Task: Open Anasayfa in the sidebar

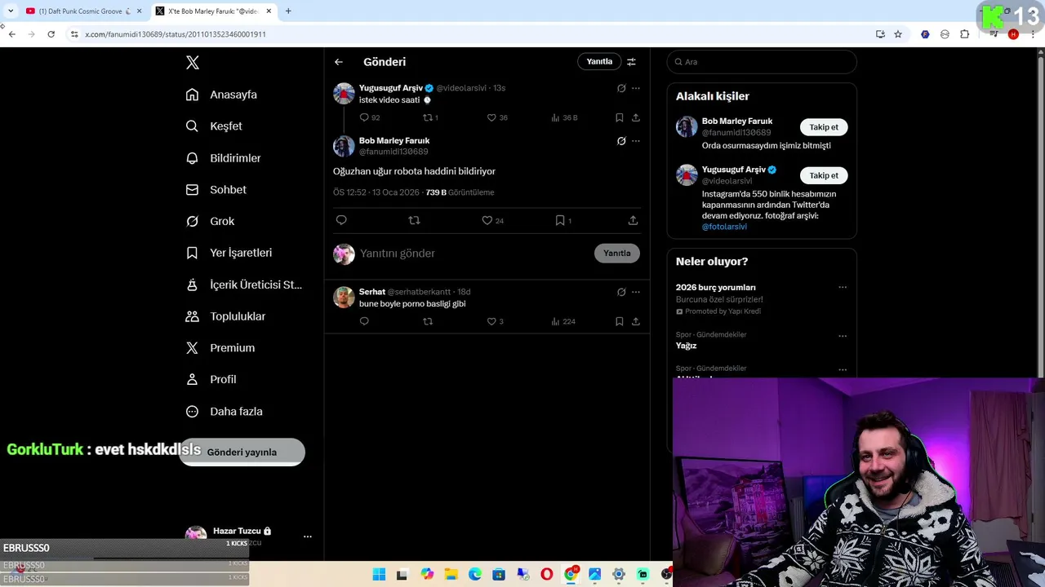Action: coord(221,95)
